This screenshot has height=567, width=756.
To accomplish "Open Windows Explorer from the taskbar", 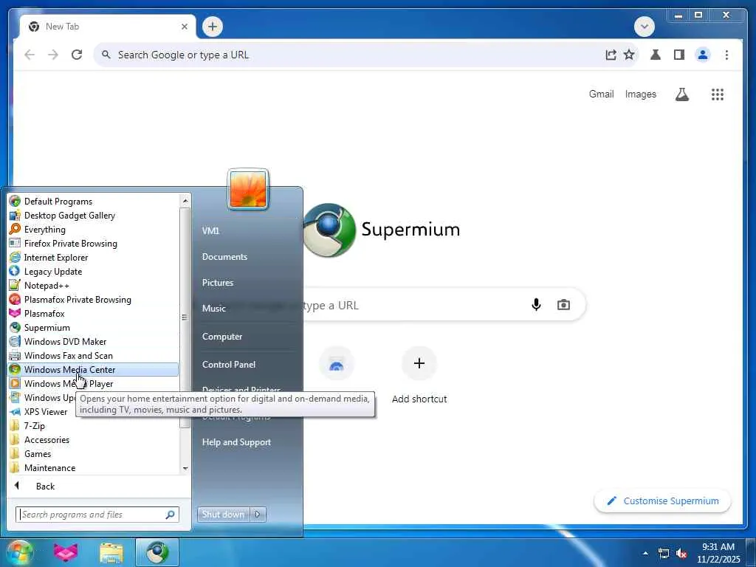I will tap(111, 552).
